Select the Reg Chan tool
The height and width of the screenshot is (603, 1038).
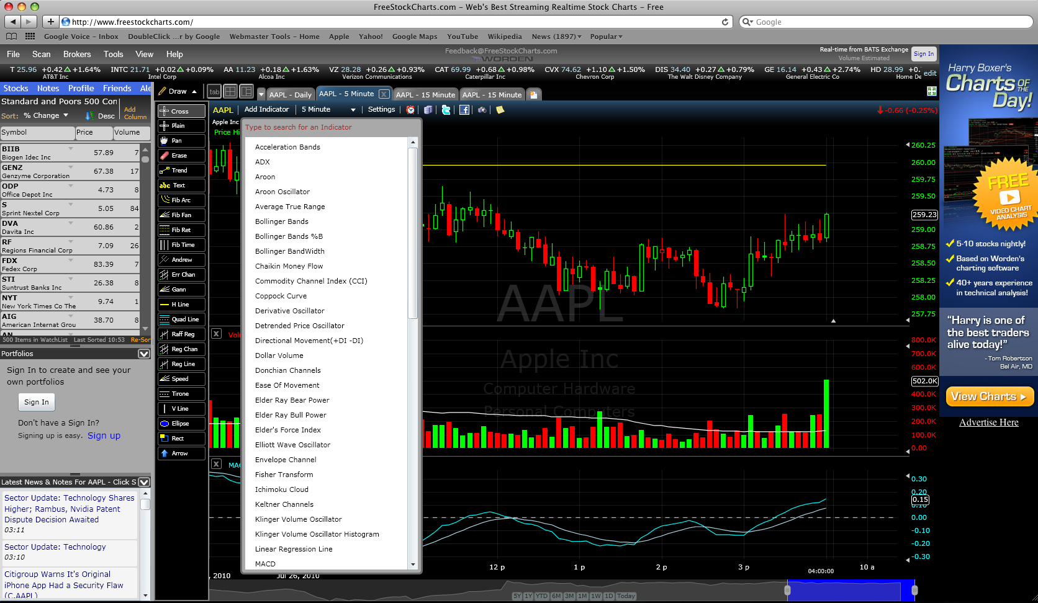[181, 349]
